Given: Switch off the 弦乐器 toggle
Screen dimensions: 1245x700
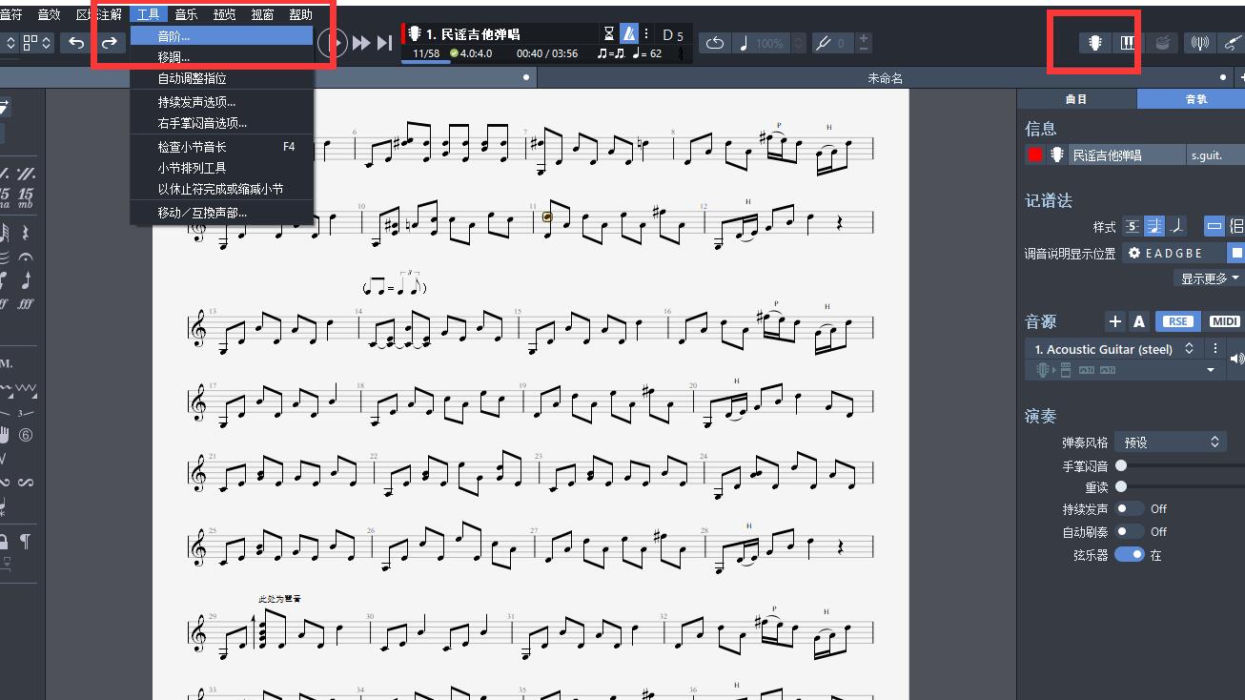Looking at the screenshot, I should click(x=1130, y=554).
